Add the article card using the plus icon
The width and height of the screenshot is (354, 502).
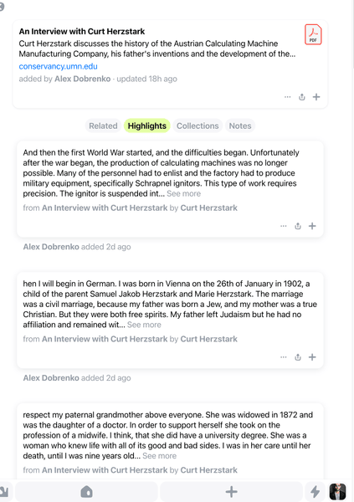click(316, 97)
